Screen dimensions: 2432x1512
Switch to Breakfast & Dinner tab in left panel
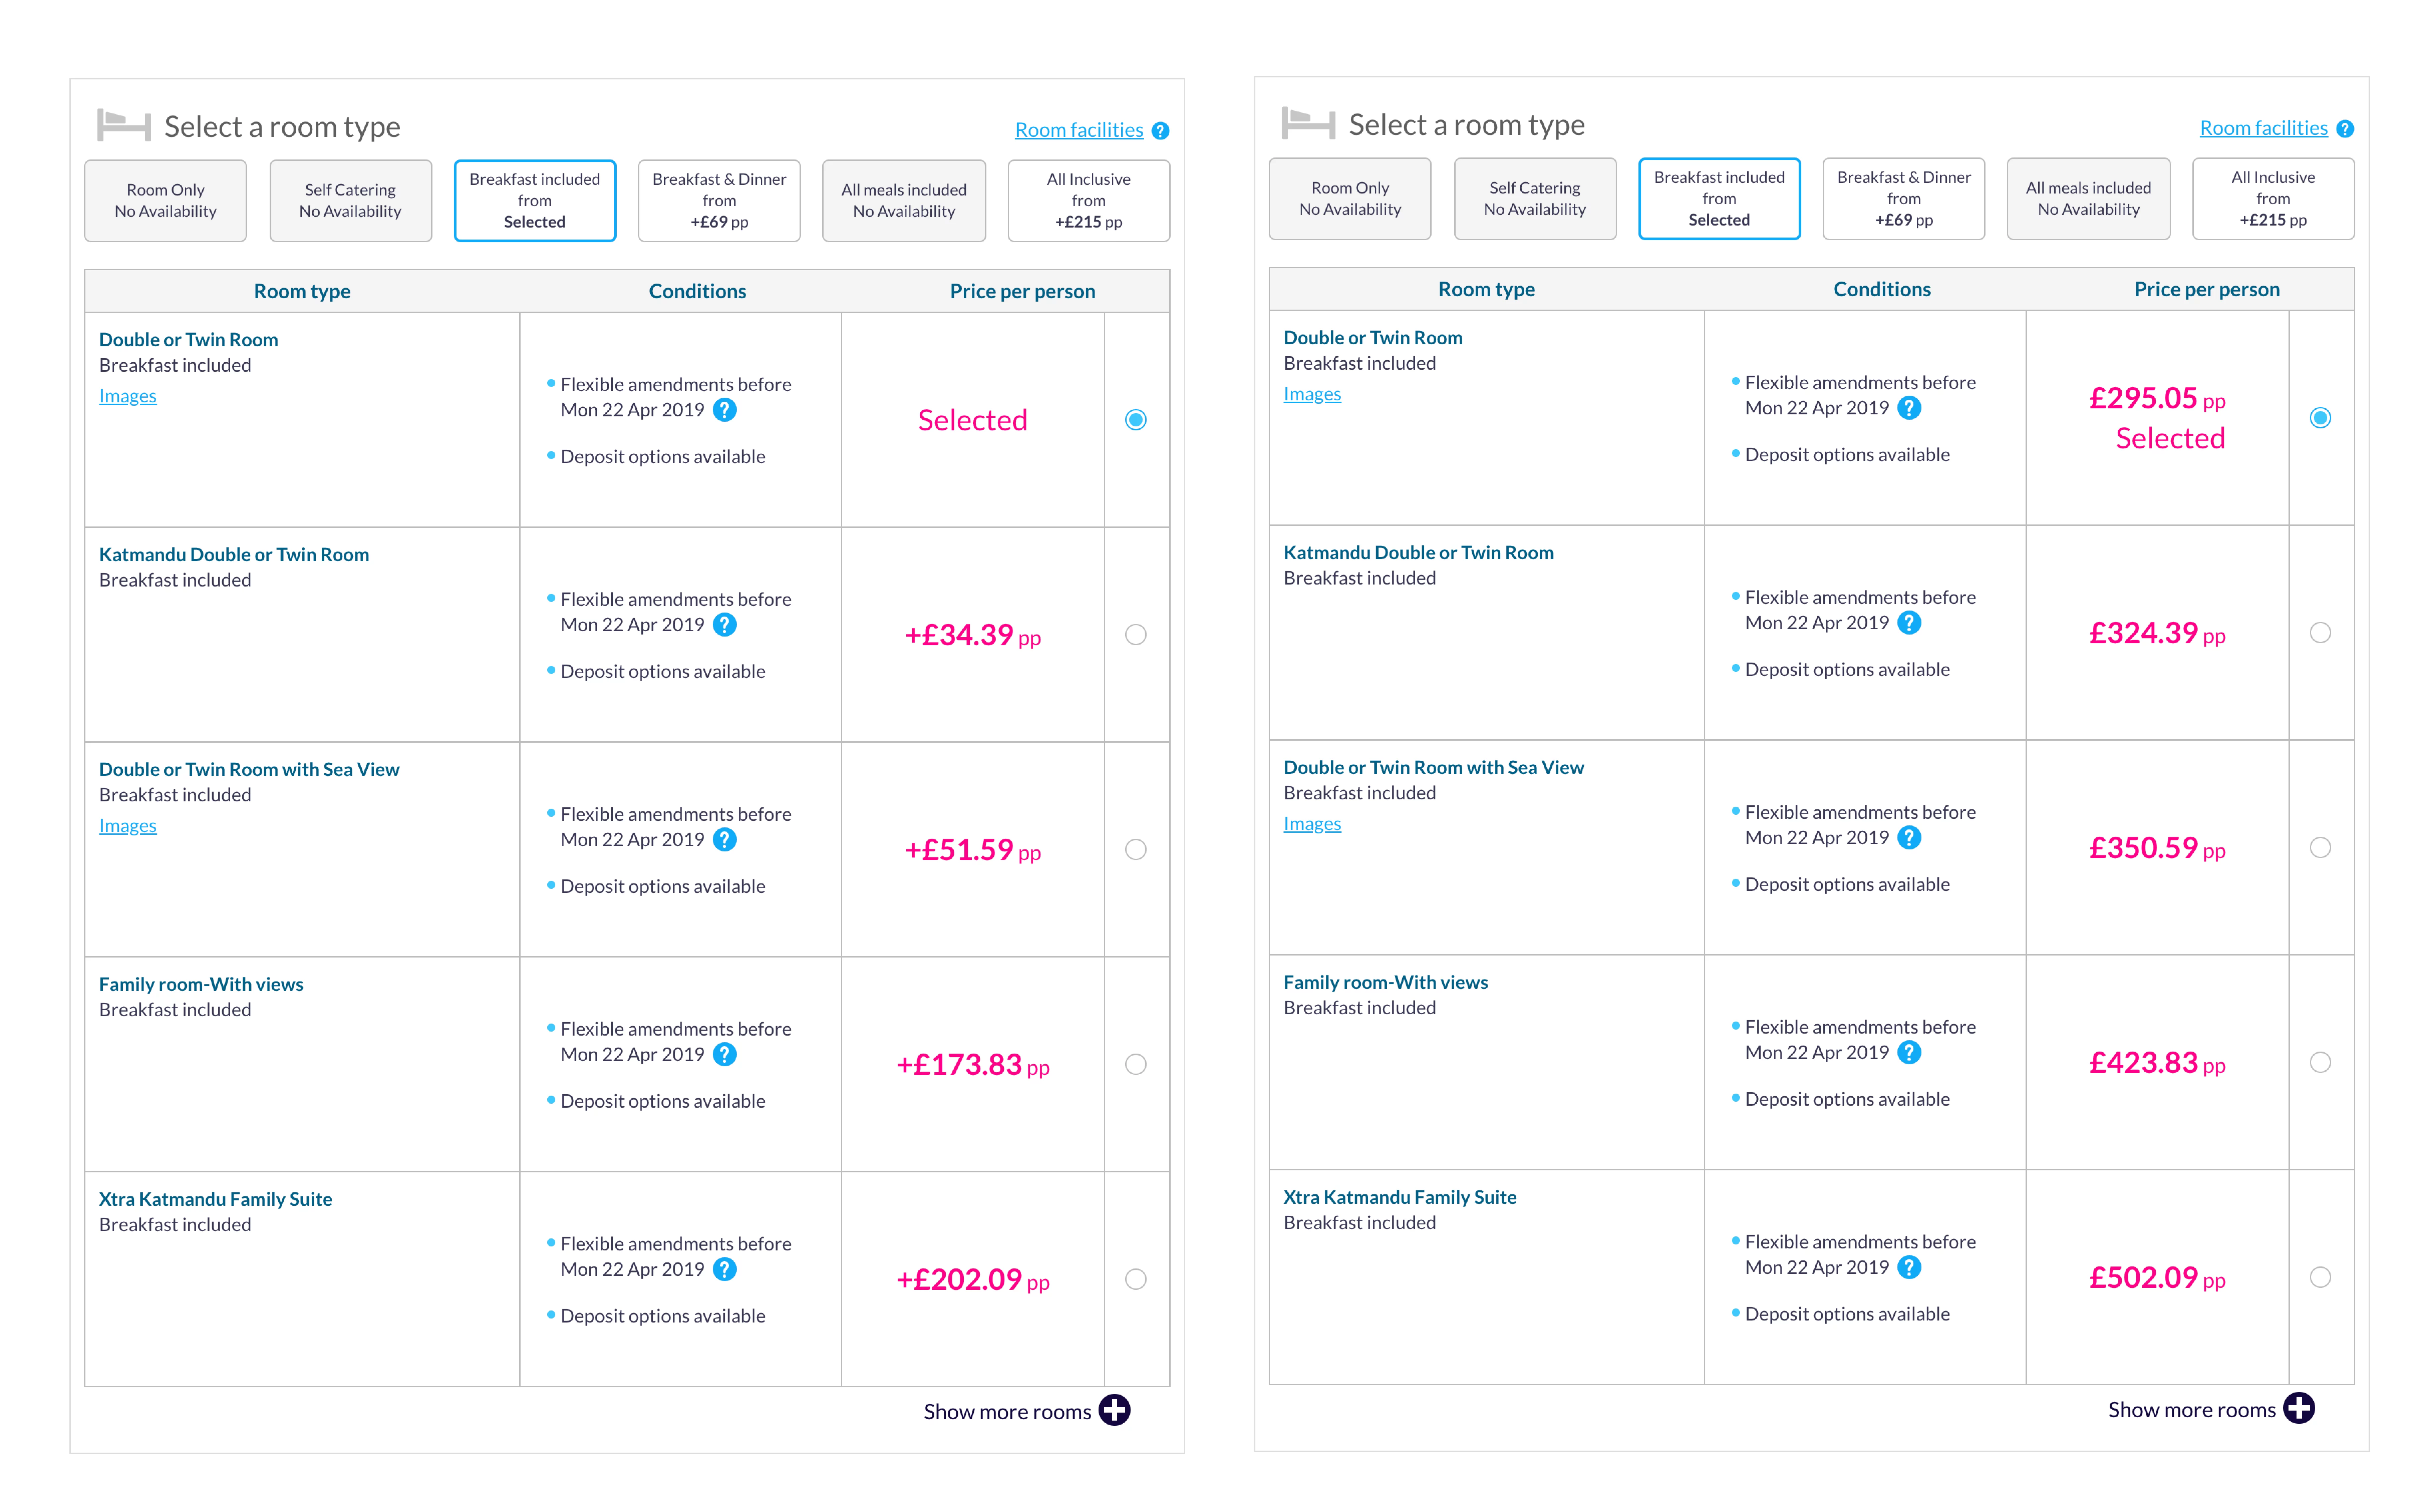(x=719, y=201)
